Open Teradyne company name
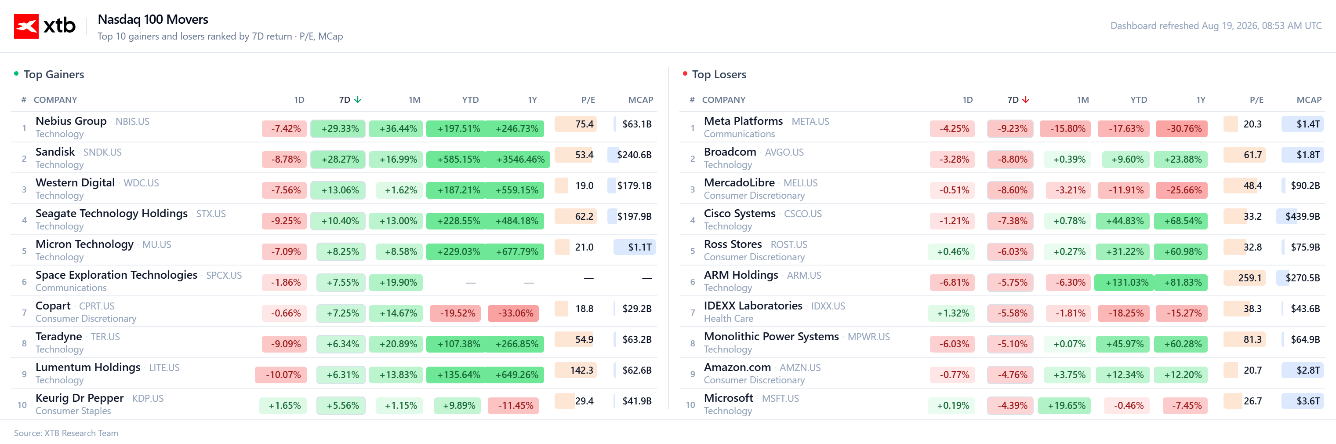 [58, 336]
